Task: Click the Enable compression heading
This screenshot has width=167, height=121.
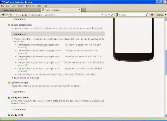Action: tap(21, 25)
